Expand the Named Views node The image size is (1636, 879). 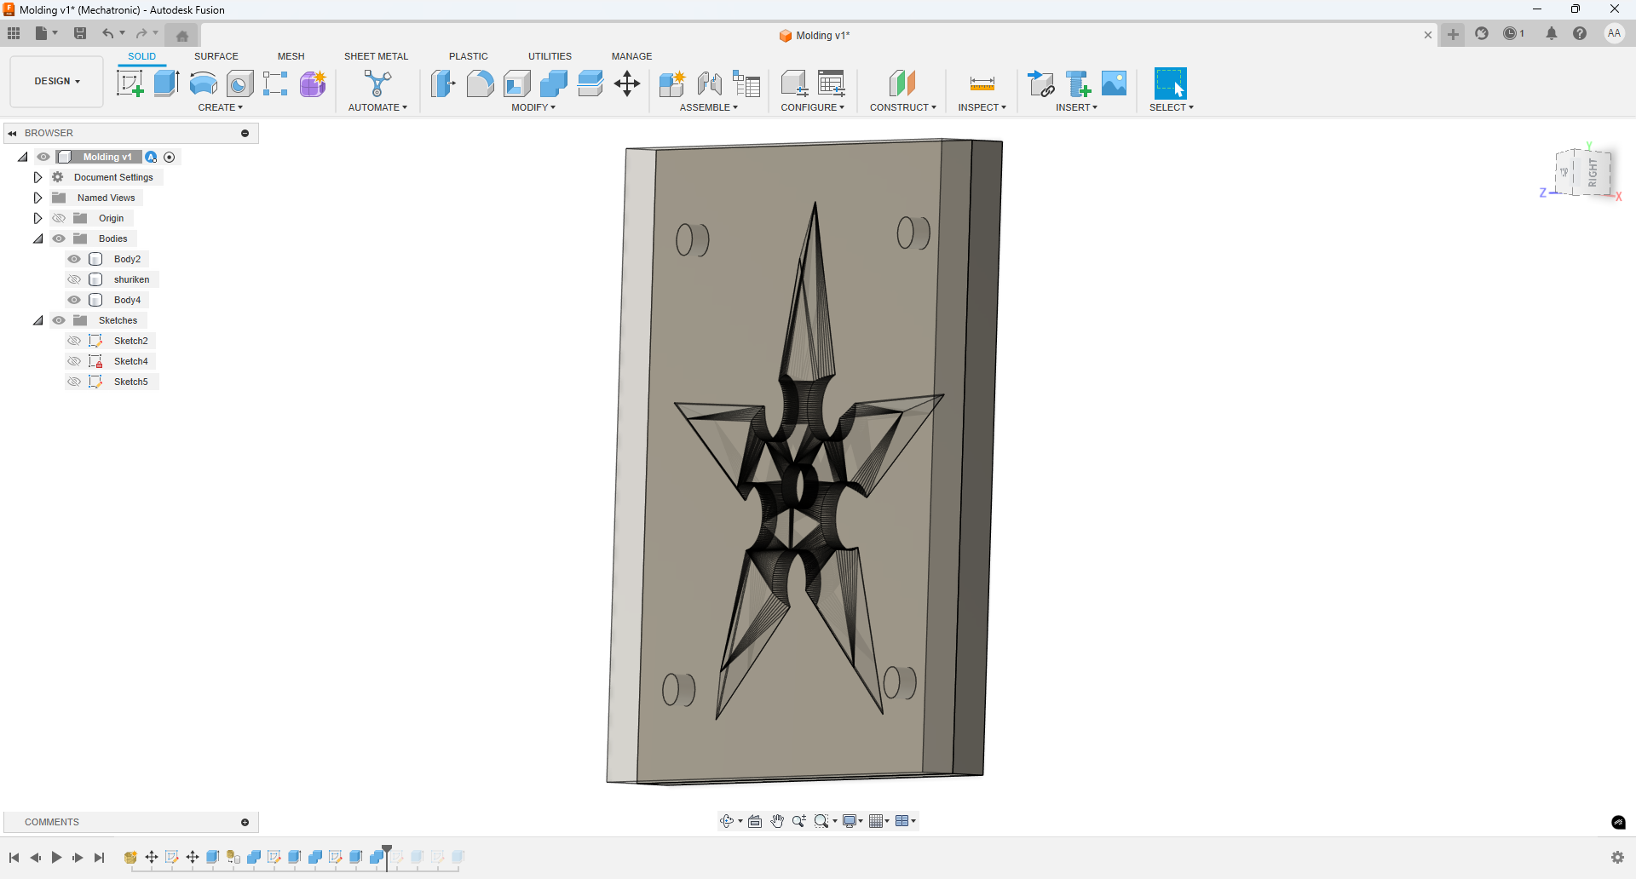click(37, 198)
